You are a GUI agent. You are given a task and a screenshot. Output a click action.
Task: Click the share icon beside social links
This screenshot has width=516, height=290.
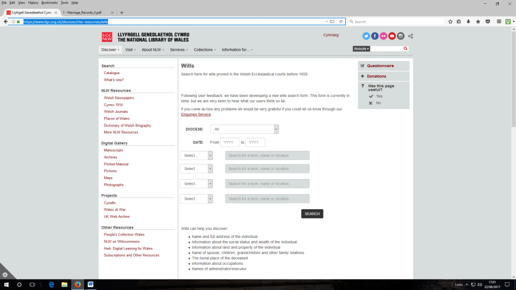(410, 36)
